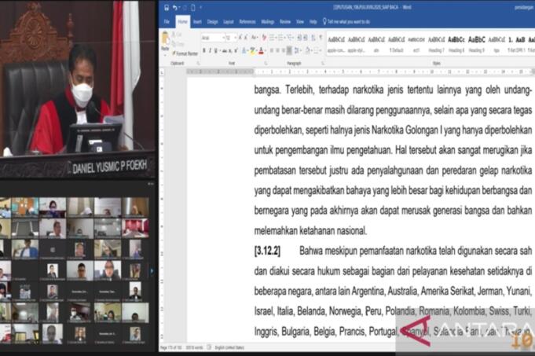Click the Undo arrow in Quick Access

[174, 7]
